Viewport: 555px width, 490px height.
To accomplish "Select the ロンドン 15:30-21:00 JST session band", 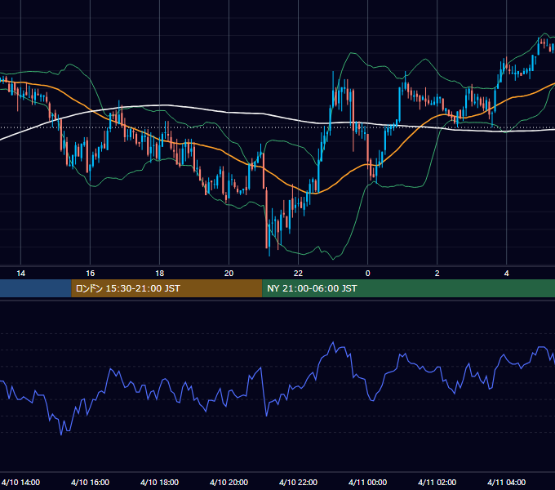I will coord(166,288).
